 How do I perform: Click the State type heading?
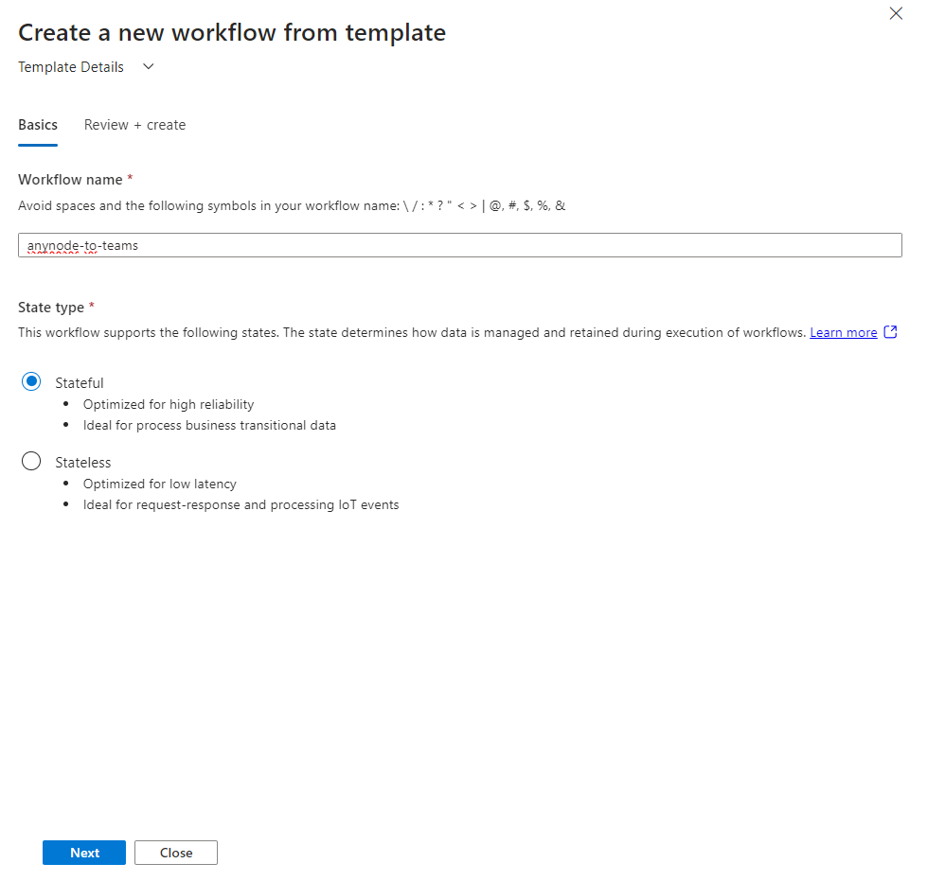pyautogui.click(x=51, y=307)
